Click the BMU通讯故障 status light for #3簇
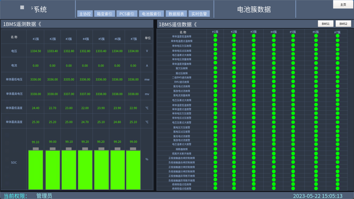The width and height of the screenshot is (354, 199). 253,82
